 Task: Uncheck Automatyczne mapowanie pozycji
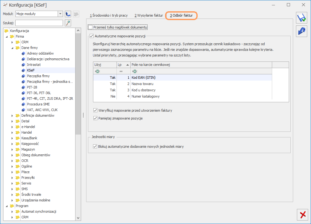[x=92, y=36]
